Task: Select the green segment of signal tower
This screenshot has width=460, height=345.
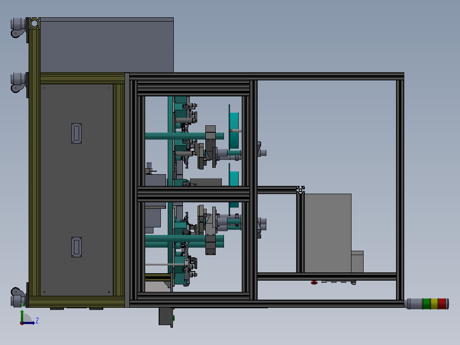Action: (427, 304)
